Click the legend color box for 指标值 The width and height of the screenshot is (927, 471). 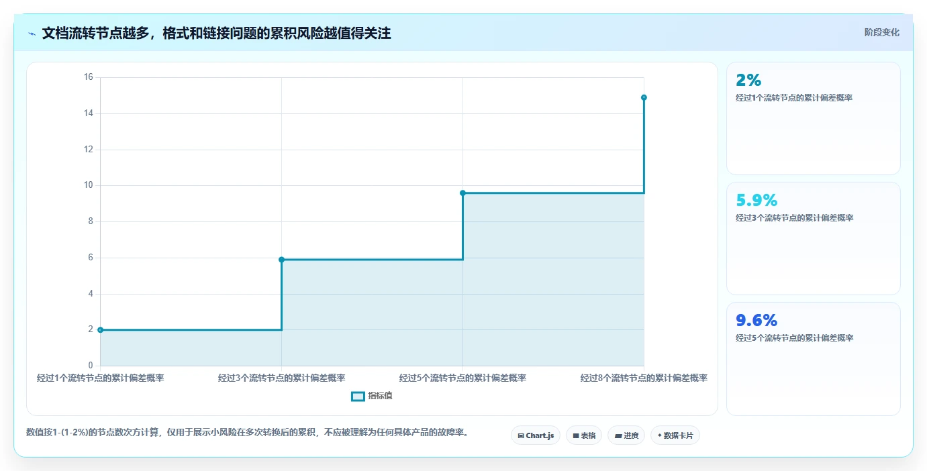click(358, 396)
